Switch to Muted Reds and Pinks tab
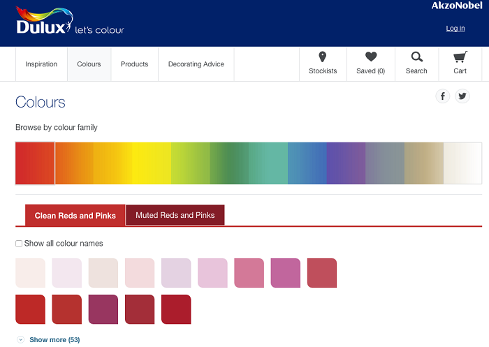489x347 pixels. pos(175,215)
